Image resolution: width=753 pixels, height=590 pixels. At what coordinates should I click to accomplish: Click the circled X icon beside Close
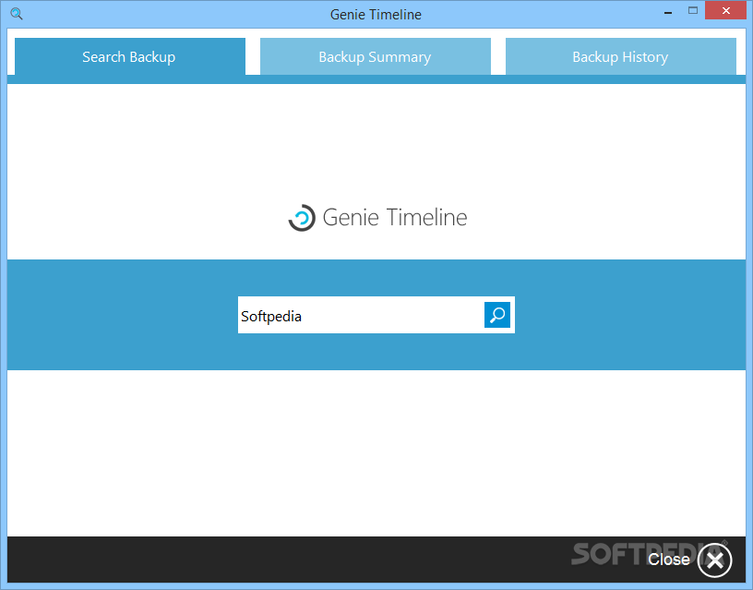pos(714,560)
